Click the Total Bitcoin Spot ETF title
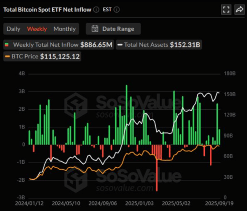This screenshot has height=211, width=247. tap(47, 10)
